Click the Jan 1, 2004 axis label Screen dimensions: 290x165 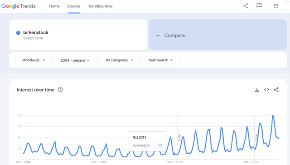[23, 162]
